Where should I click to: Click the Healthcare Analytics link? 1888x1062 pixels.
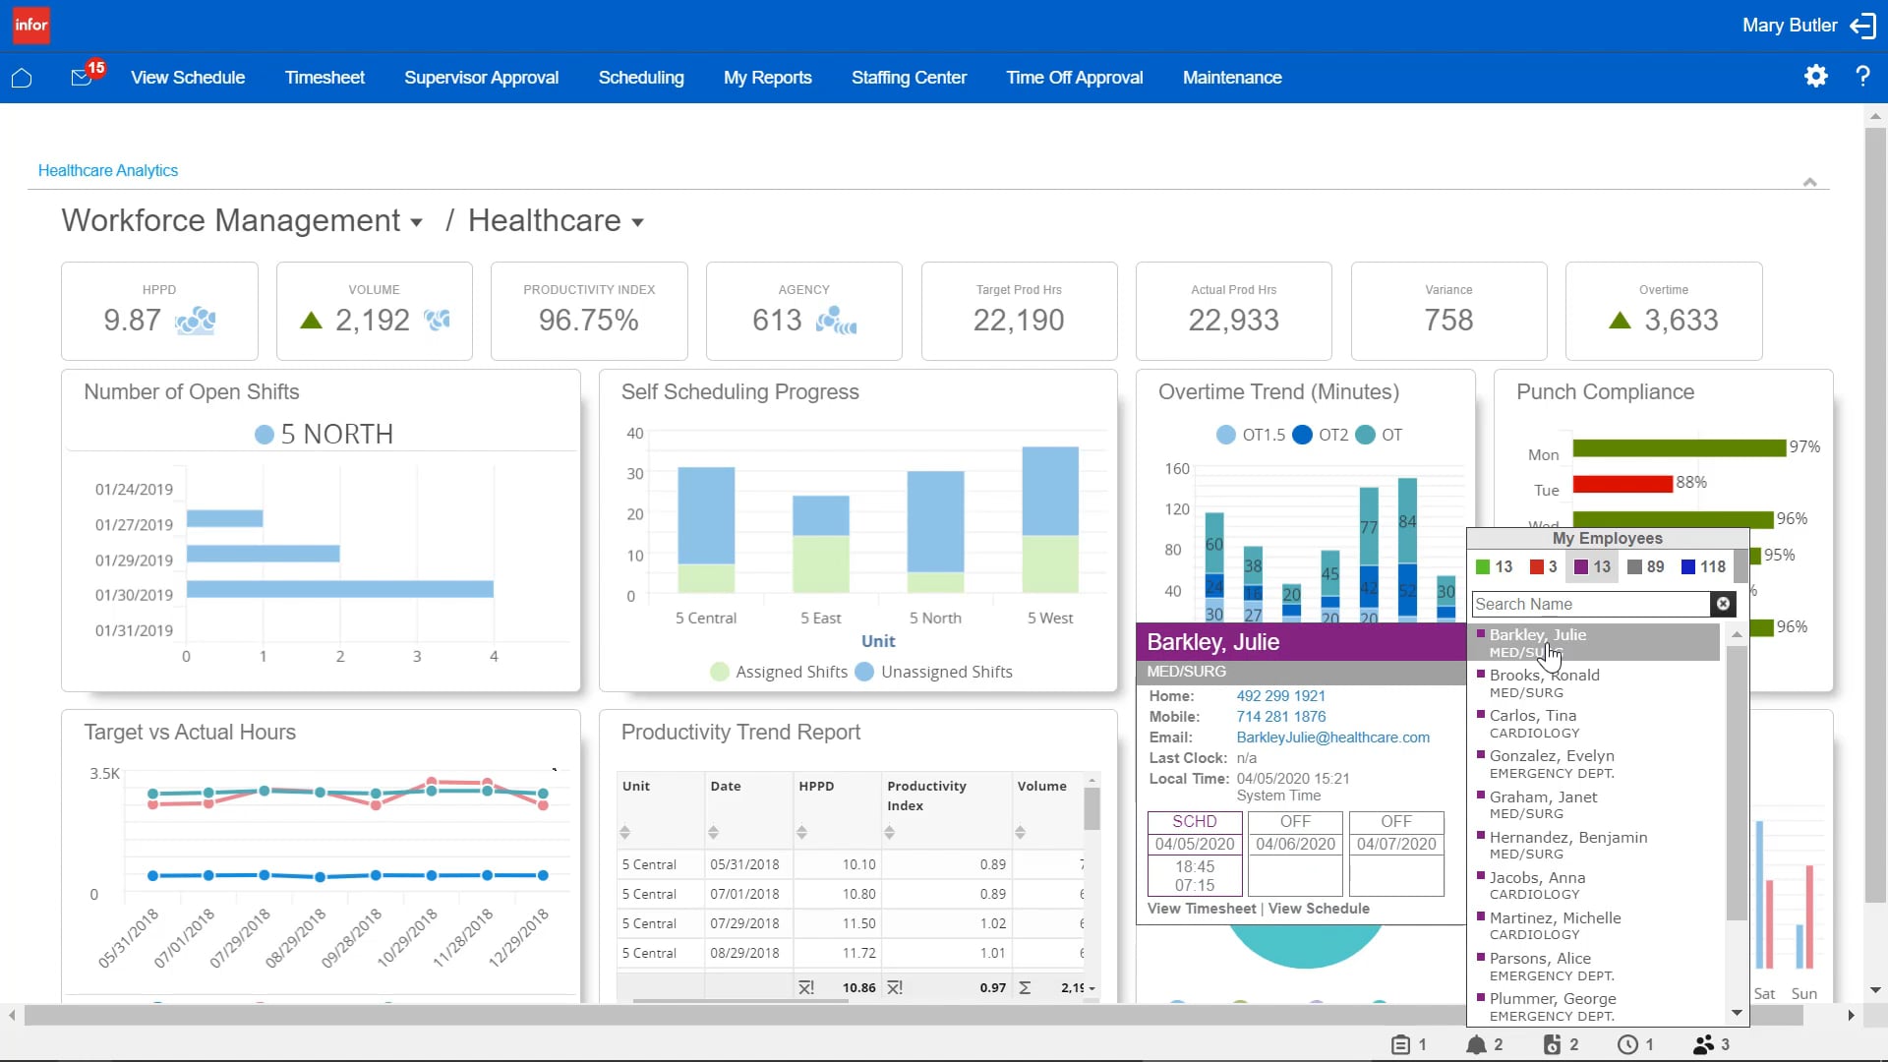click(108, 171)
